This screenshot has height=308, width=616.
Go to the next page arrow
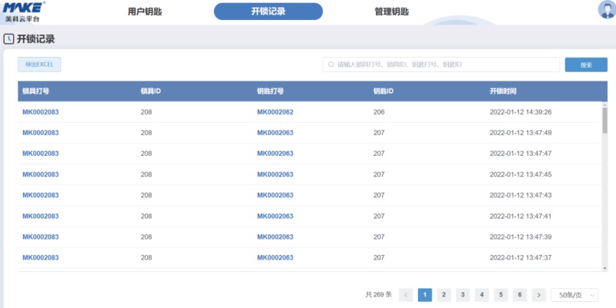(538, 295)
